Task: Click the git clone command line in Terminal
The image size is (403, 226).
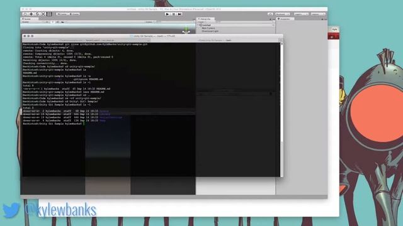Action: pyautogui.click(x=85, y=45)
